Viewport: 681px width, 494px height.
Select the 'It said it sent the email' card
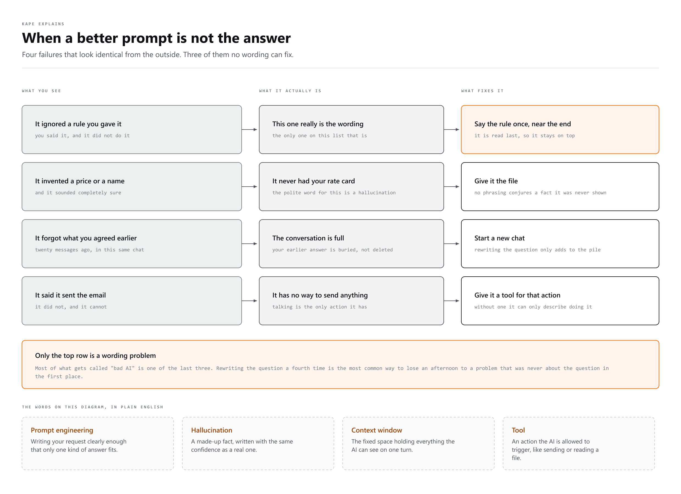pyautogui.click(x=132, y=301)
